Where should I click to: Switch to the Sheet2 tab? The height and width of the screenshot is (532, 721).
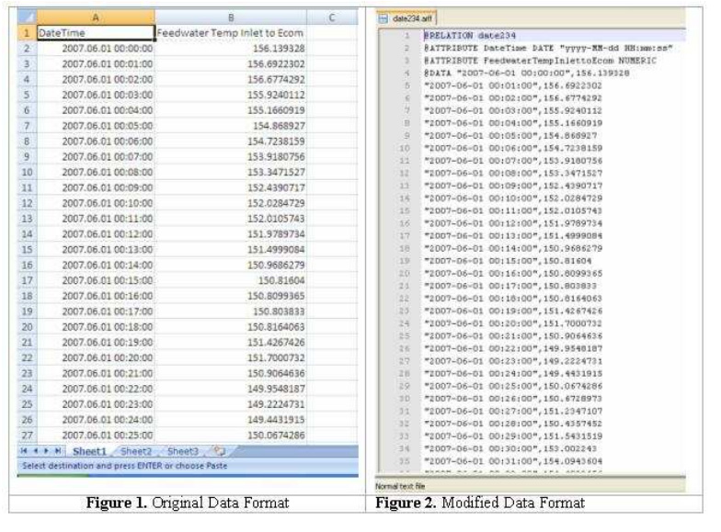[x=136, y=451]
